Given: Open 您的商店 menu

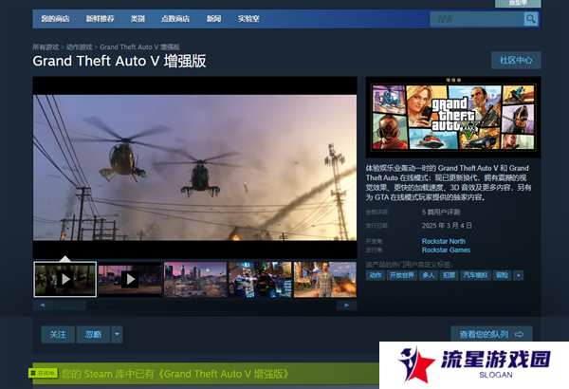Looking at the screenshot, I should (x=55, y=19).
